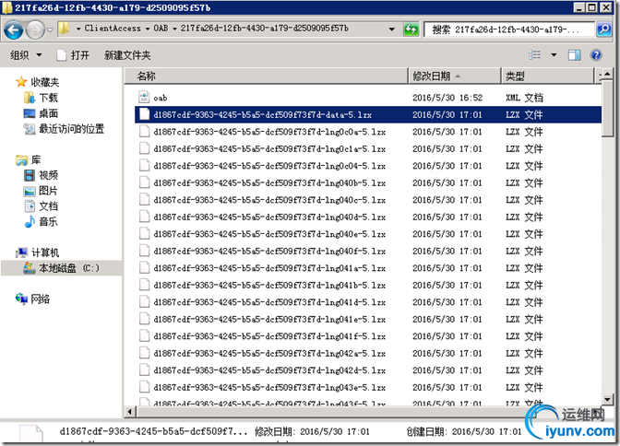Select file ending lng040e-5.lzx

(x=269, y=234)
